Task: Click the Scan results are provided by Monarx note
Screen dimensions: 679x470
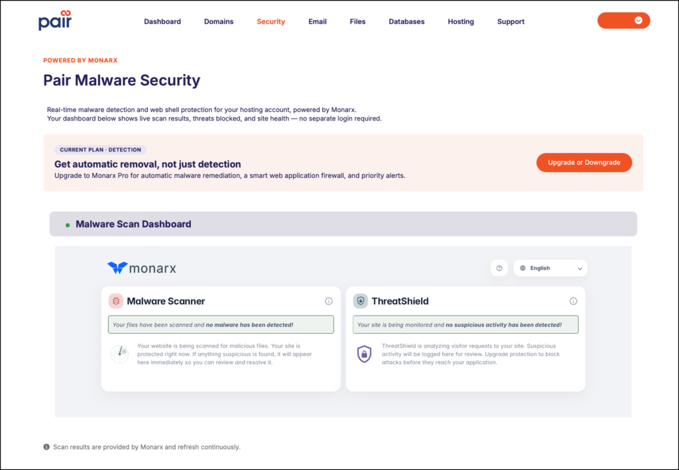Action: tap(147, 447)
